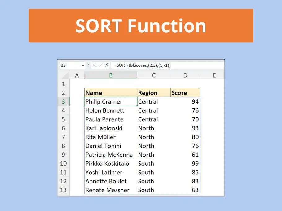282x211 pixels.
Task: Click the Insert Function (fx) icon
Action: 107,65
